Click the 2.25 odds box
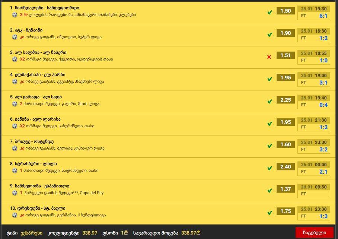Screen dimensions: 338x239 286,100
